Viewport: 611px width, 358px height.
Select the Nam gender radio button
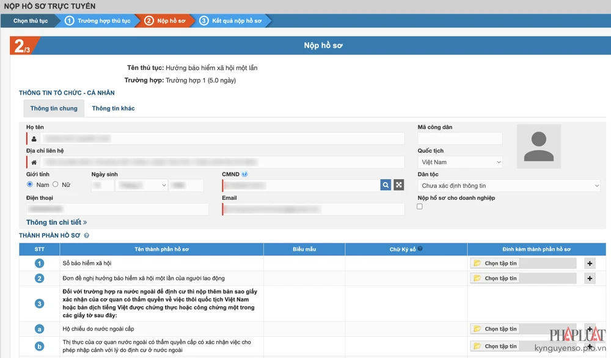pos(30,184)
